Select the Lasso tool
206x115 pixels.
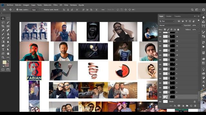pos(3,22)
